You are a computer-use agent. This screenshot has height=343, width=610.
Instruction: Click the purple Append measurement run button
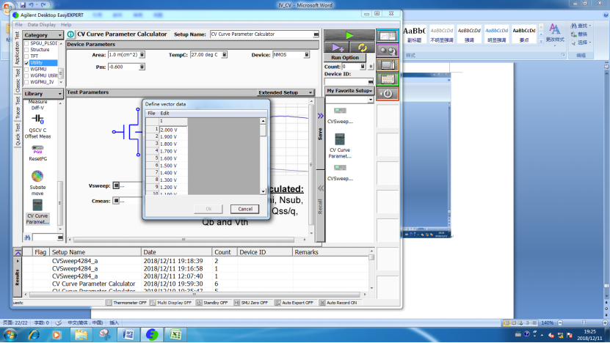[337, 48]
